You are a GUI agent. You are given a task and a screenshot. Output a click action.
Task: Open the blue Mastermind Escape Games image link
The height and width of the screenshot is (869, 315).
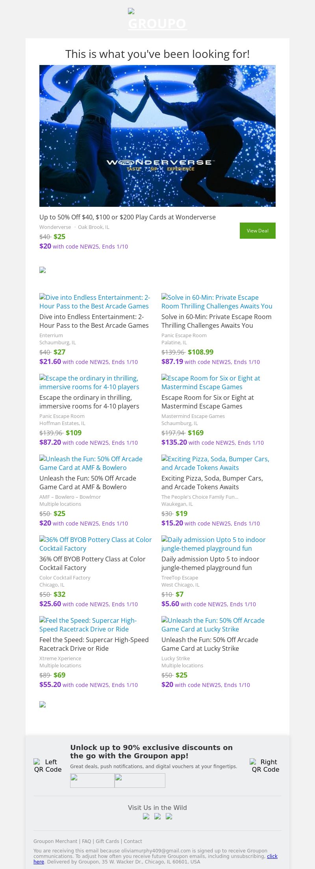(211, 383)
